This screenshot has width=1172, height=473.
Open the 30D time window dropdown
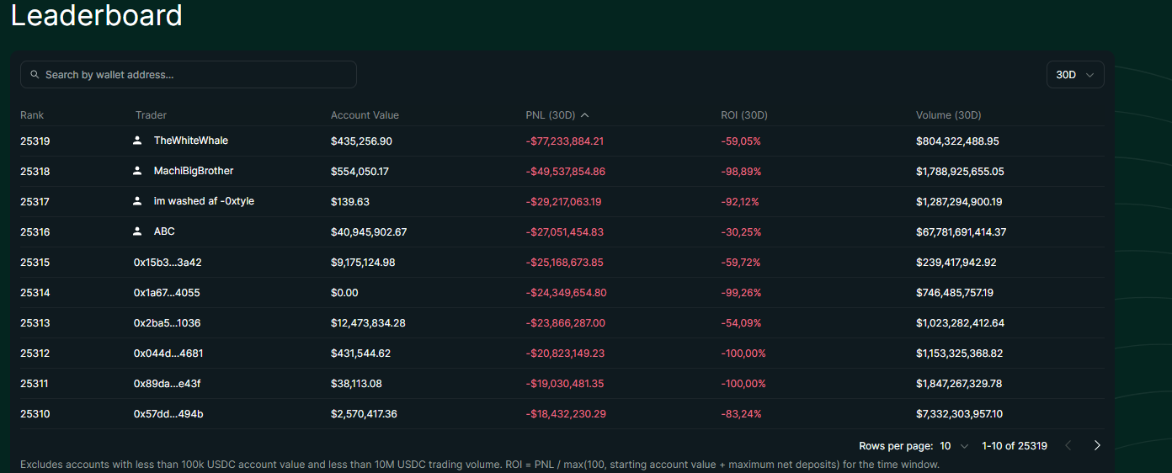click(1075, 75)
